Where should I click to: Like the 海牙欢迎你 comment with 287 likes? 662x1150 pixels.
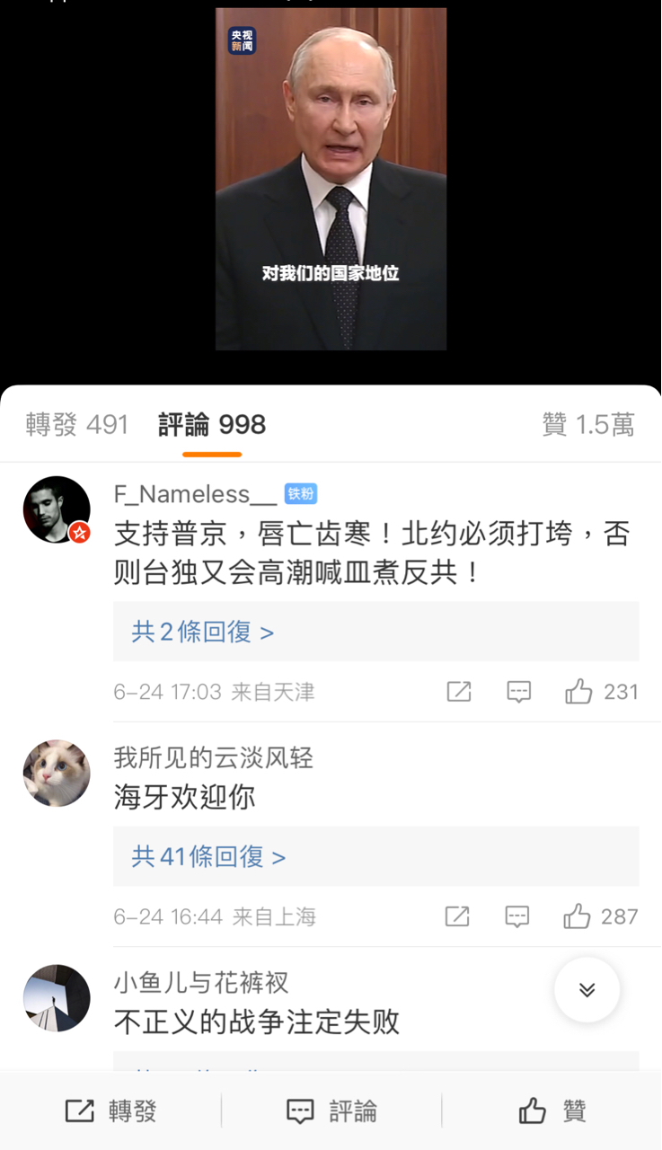(600, 916)
